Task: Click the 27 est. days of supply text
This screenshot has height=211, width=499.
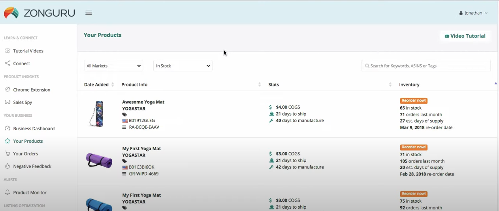Action: pos(422,121)
